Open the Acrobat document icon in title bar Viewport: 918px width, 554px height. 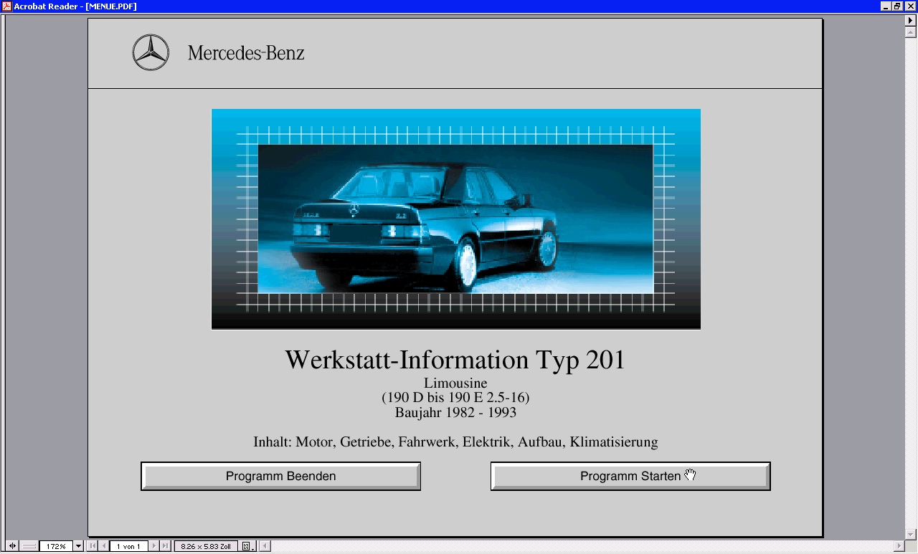tap(6, 6)
